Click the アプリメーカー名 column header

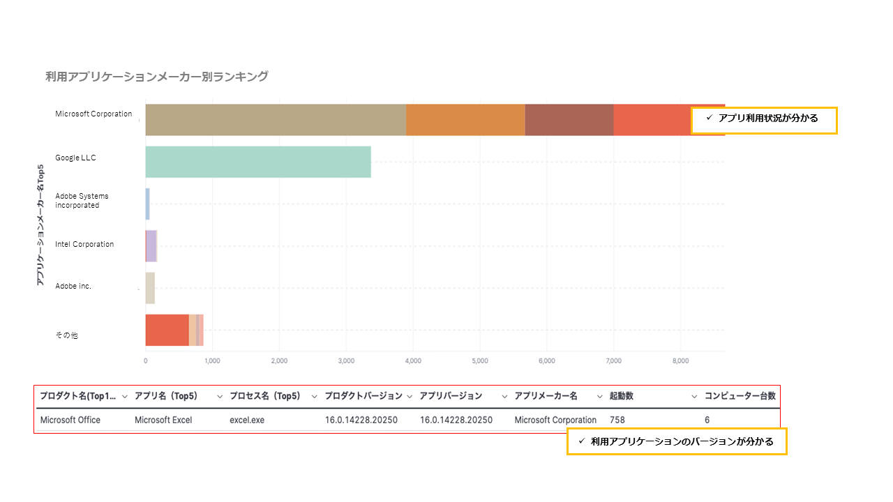[x=546, y=396]
